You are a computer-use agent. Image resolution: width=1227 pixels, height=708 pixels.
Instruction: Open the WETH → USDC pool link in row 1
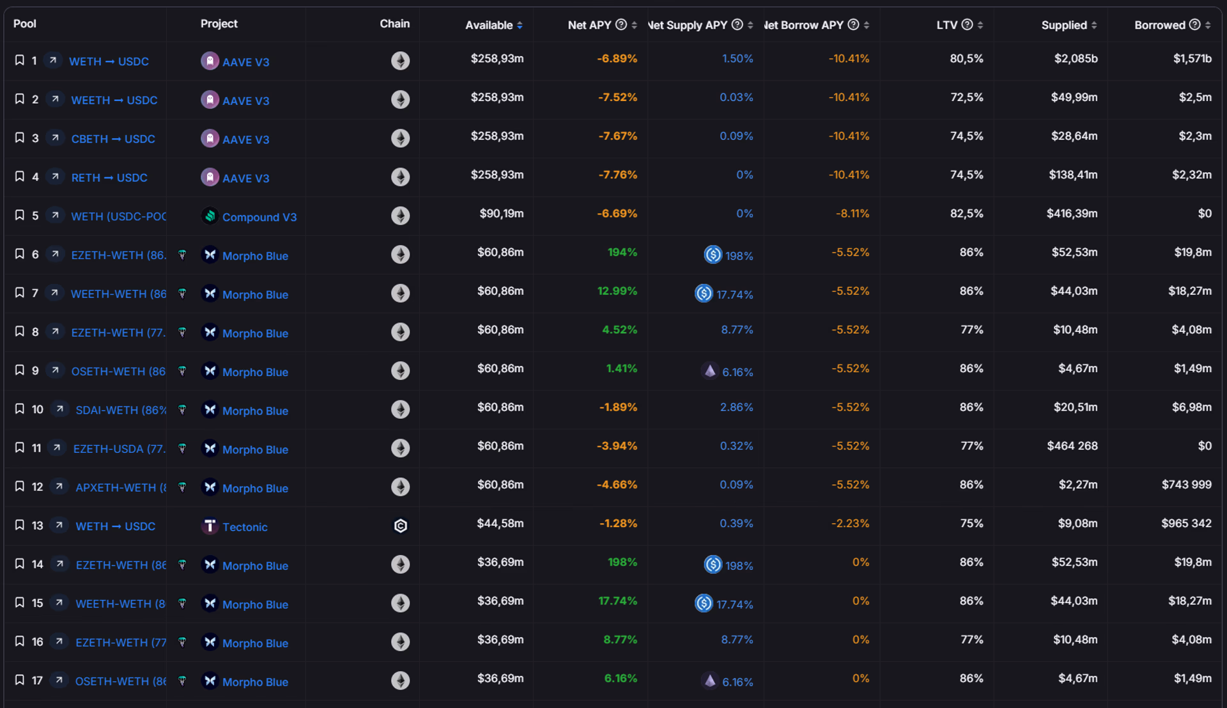(109, 61)
